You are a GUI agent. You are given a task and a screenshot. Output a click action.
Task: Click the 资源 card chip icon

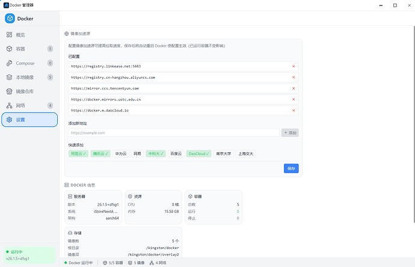point(130,197)
